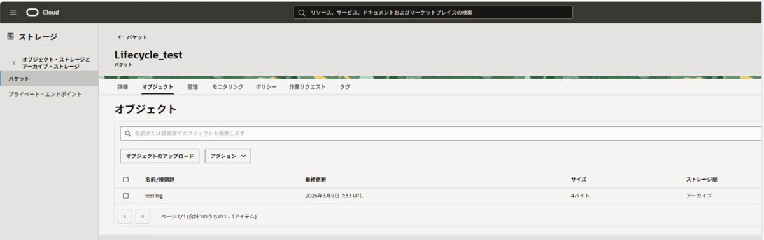This screenshot has height=240, width=764.
Task: Click the Oracle Cloud logo
Action: pyautogui.click(x=43, y=13)
